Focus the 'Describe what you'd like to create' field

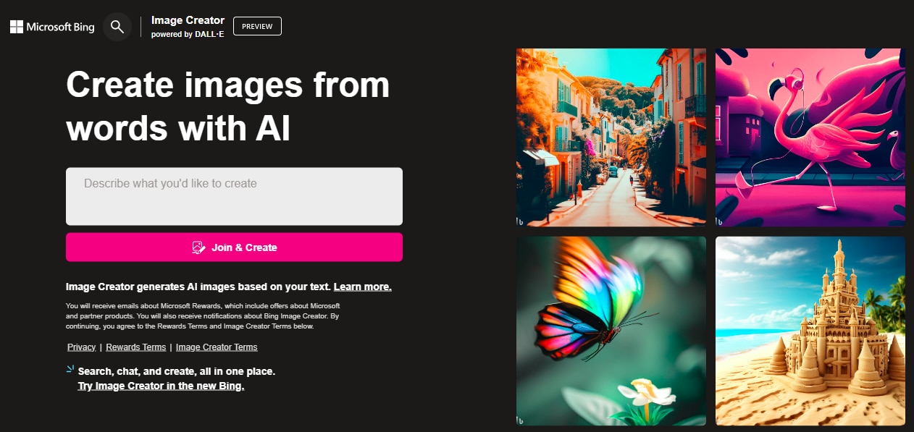[x=234, y=196]
